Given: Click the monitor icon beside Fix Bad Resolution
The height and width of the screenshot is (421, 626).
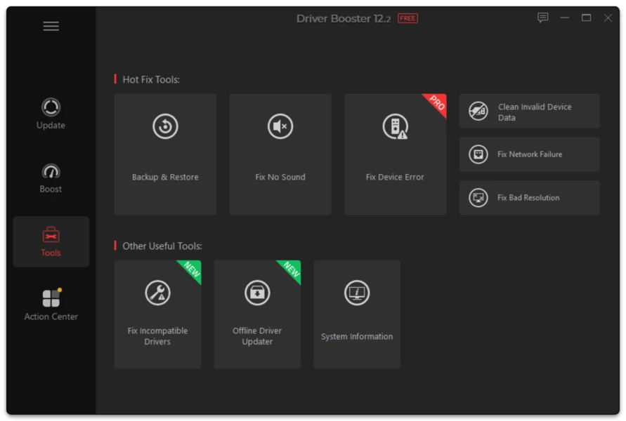Looking at the screenshot, I should point(478,198).
